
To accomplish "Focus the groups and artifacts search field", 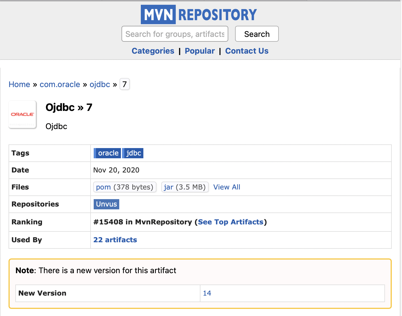I will pos(175,34).
